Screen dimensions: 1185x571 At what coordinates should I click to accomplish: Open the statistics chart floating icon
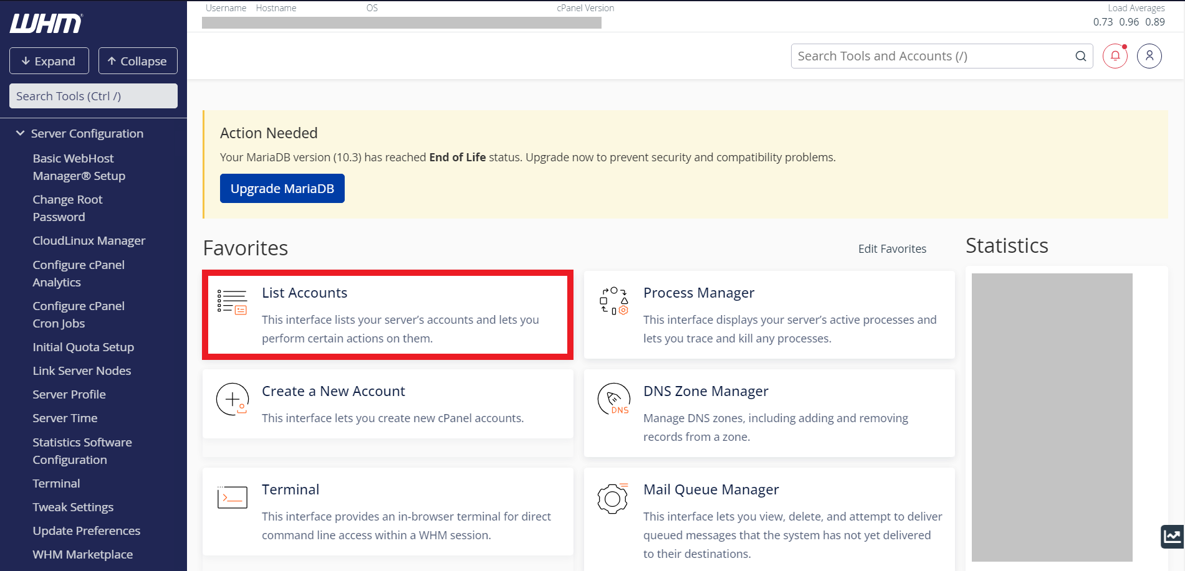tap(1173, 536)
